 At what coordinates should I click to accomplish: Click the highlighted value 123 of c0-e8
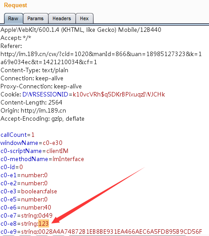click(44, 223)
